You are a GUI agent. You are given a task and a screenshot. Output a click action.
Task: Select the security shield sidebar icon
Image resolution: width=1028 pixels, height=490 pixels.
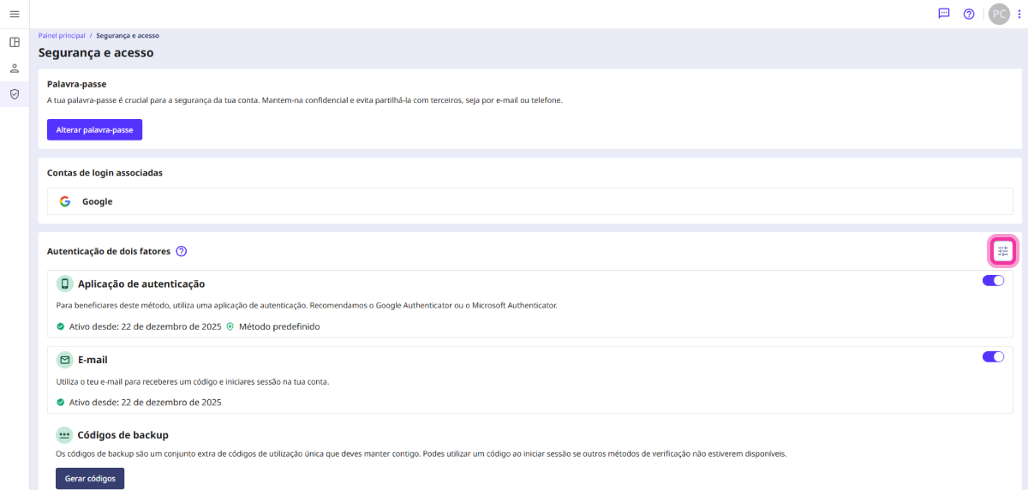tap(15, 94)
